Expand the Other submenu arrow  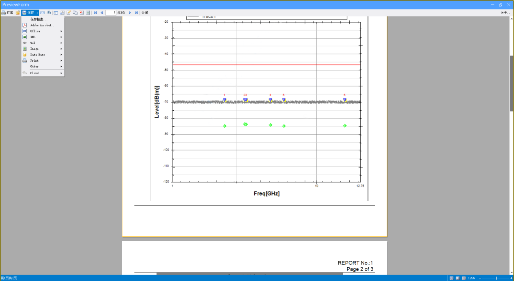click(62, 66)
